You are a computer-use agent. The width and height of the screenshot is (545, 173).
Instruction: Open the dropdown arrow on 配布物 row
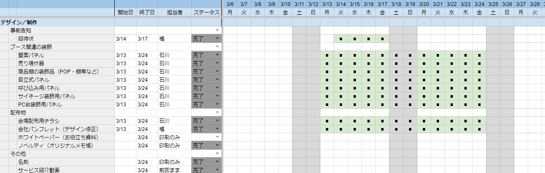217,113
